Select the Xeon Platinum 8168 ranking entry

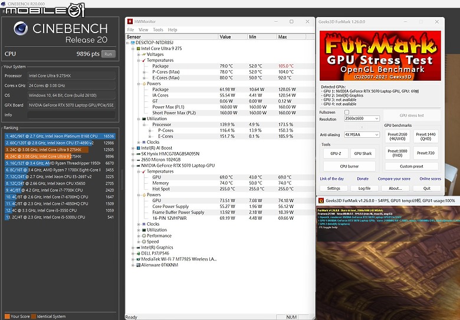pos(60,136)
